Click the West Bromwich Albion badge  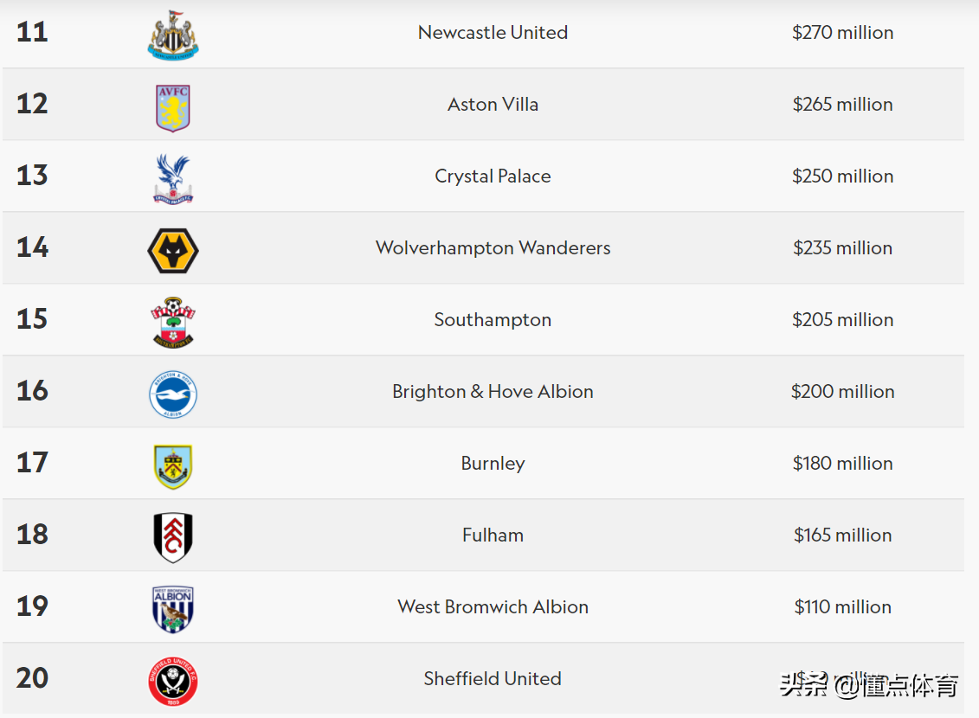click(x=173, y=610)
